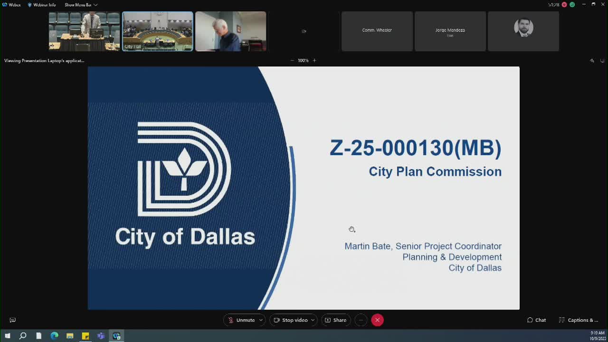Open the document icon in the taskbar
This screenshot has height=342, width=608.
point(38,336)
